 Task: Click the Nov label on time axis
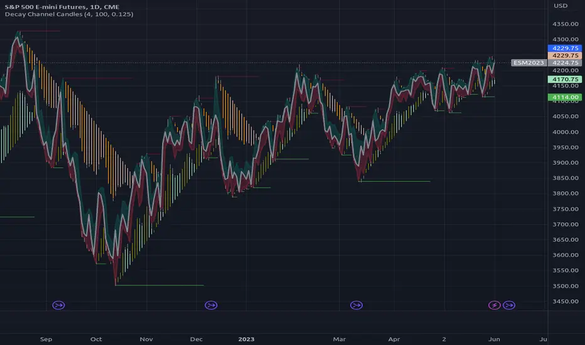click(x=146, y=339)
